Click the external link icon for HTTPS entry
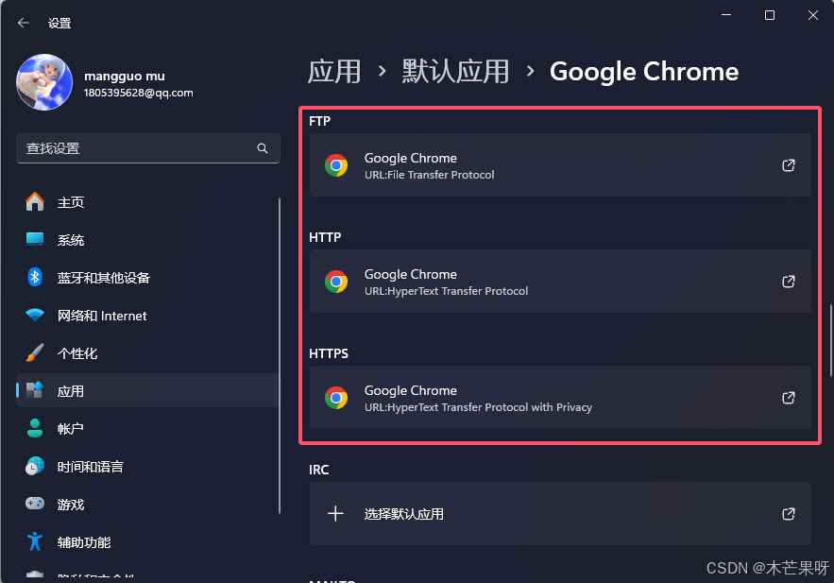Viewport: 834px width, 583px height. tap(788, 398)
